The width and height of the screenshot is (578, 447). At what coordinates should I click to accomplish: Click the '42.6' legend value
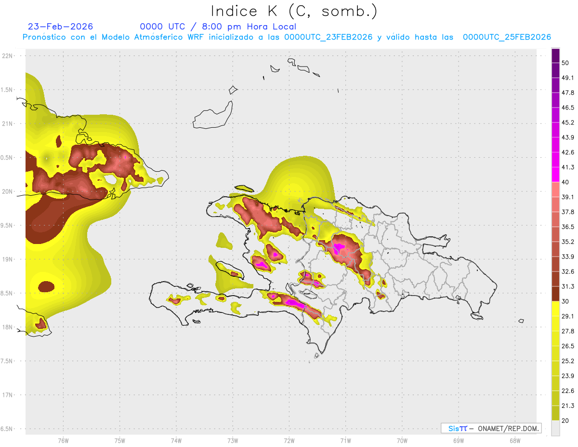568,152
